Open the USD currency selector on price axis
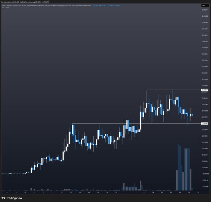Screen dimensions: 211x202 pos(205,6)
